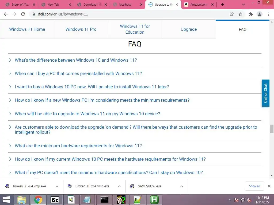
Task: Close the 'Index of /ftp/' tab
Action: [34, 5]
